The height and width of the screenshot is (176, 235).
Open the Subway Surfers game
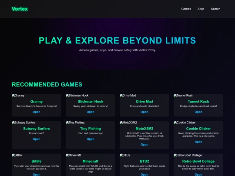(37, 139)
